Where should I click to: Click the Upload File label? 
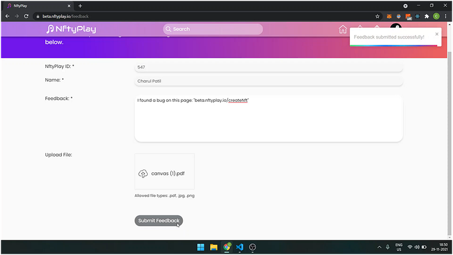pyautogui.click(x=58, y=154)
